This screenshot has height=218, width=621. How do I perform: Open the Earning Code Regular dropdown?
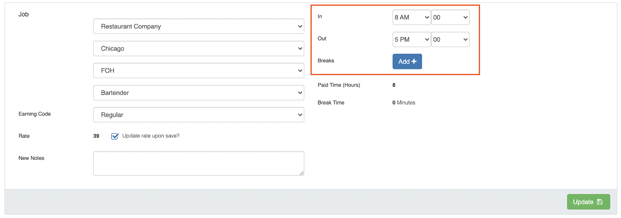(199, 115)
